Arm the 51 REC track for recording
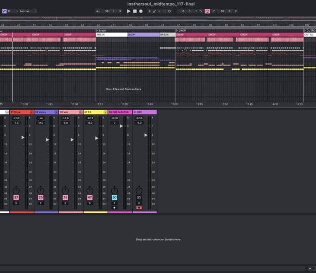 139,208
